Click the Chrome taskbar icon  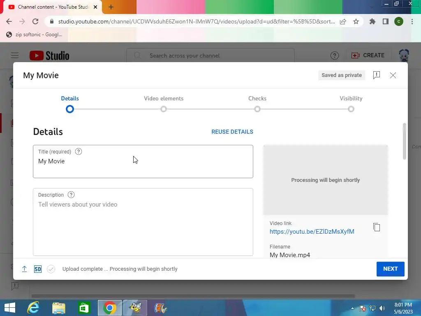coord(109,308)
